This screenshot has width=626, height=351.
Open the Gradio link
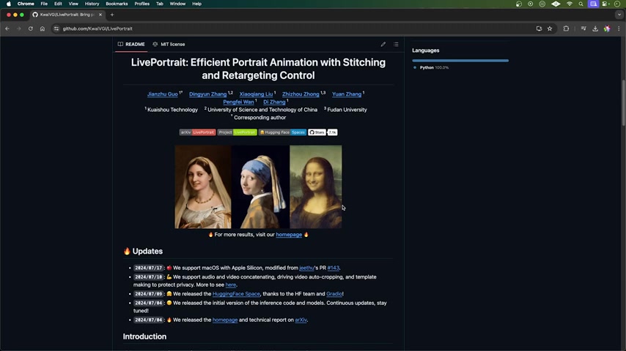[x=334, y=294]
